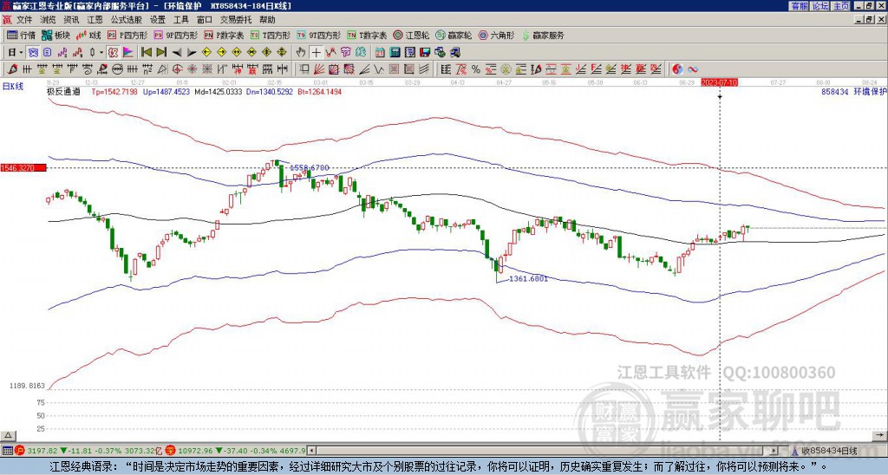Open the 交易委托 menu

point(236,20)
